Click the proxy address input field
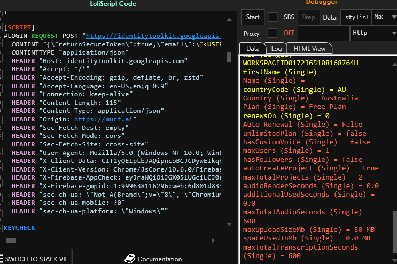 324,33
